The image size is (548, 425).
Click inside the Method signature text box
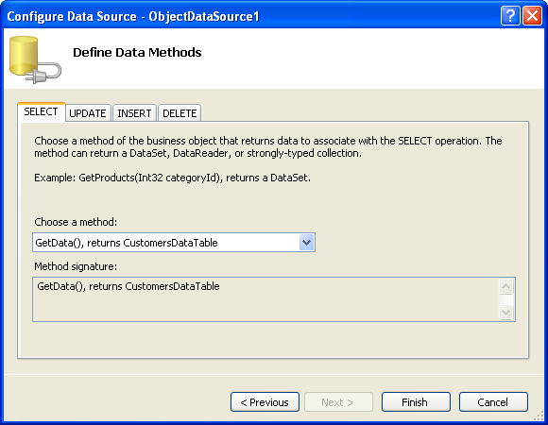265,299
